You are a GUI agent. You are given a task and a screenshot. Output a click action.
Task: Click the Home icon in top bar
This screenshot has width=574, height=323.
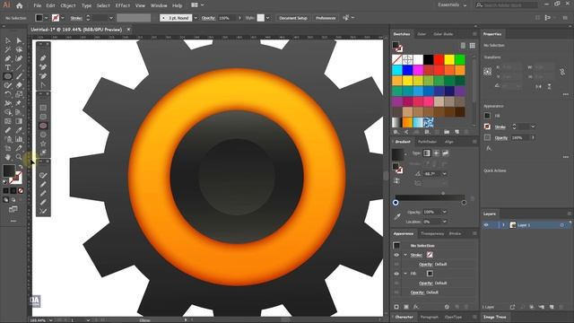coord(20,5)
